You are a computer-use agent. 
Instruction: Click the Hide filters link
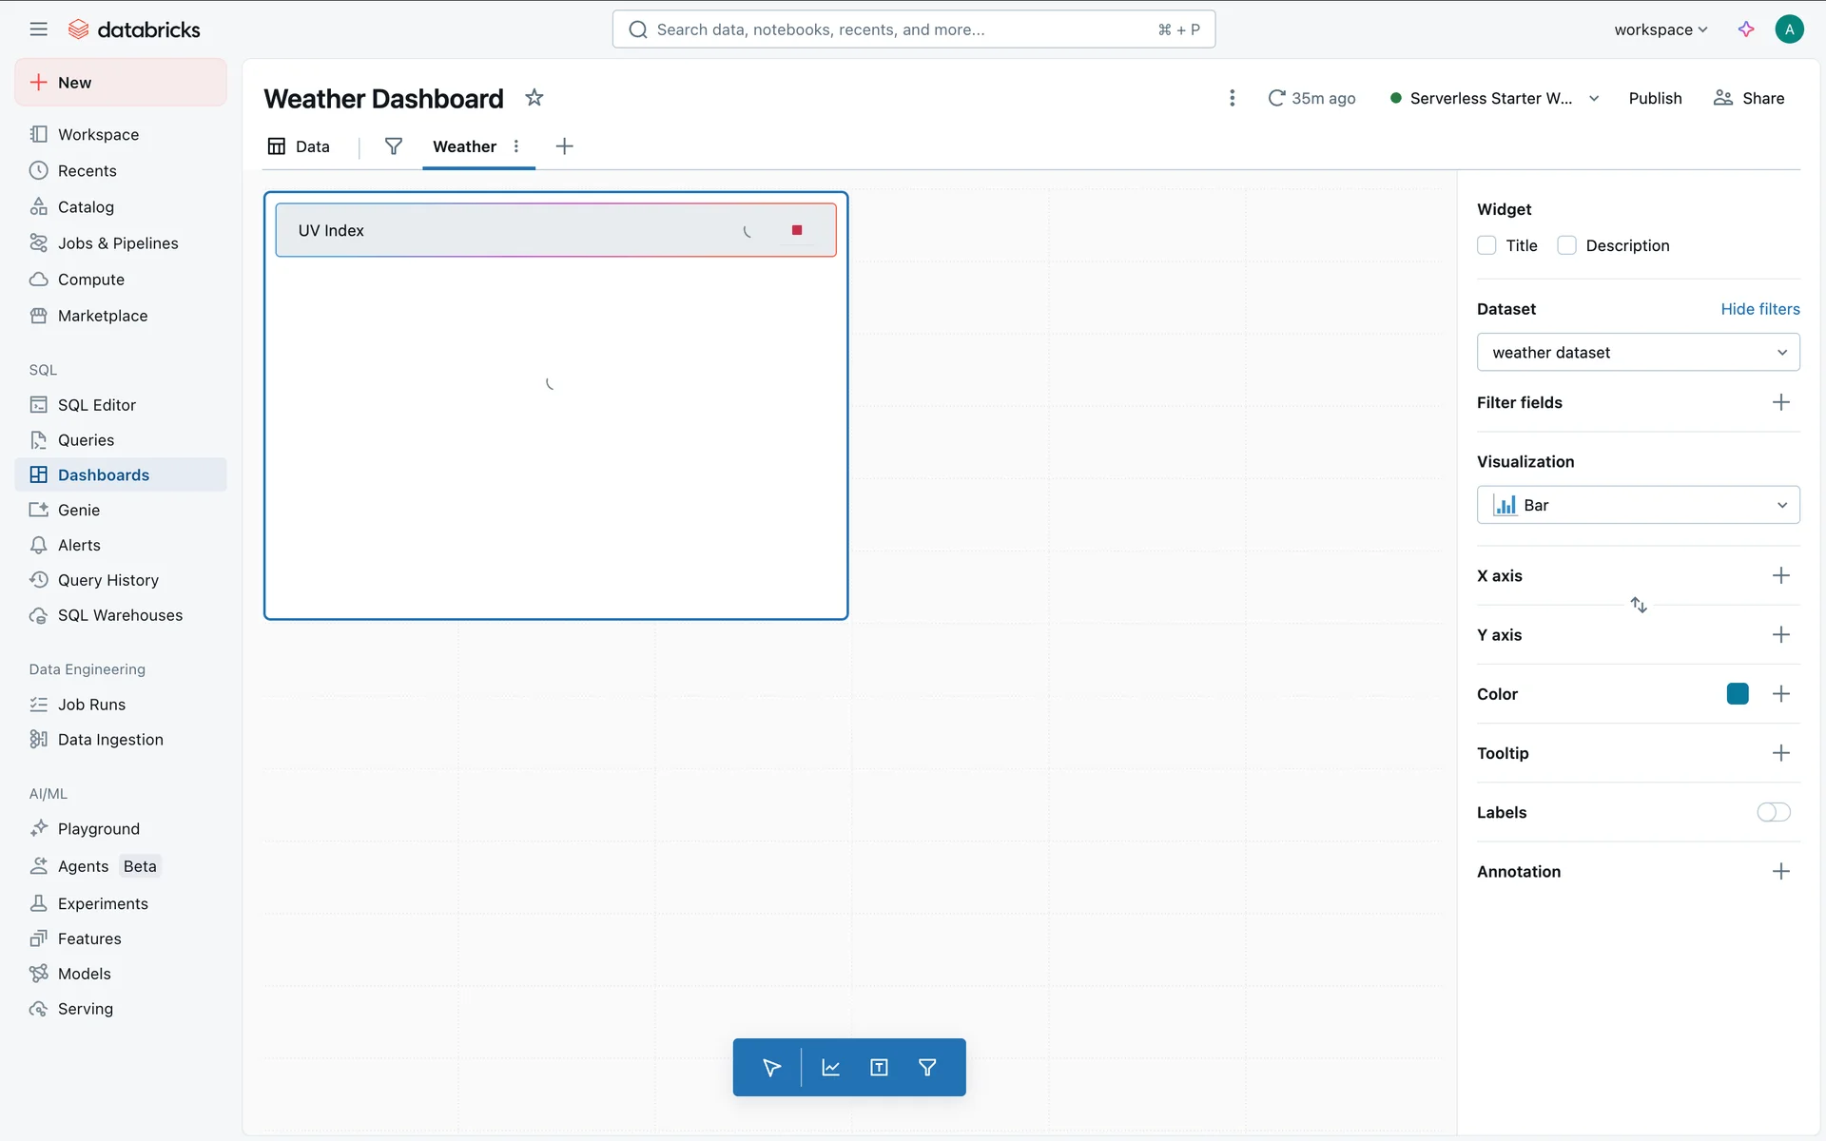point(1759,309)
